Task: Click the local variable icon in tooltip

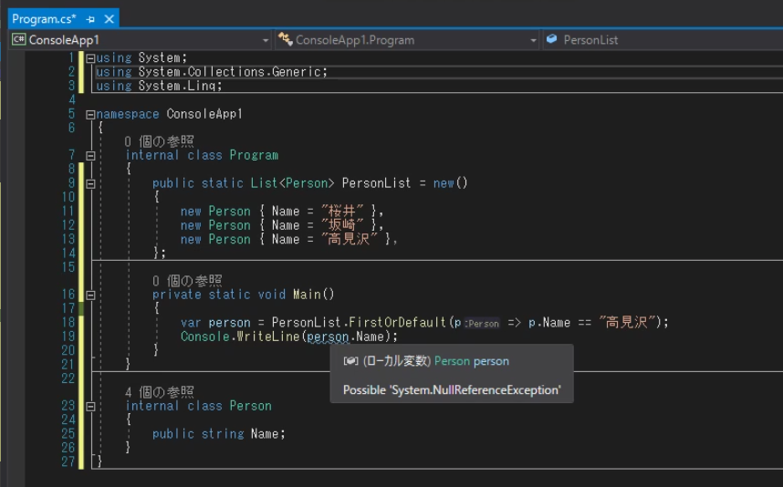Action: click(x=350, y=361)
